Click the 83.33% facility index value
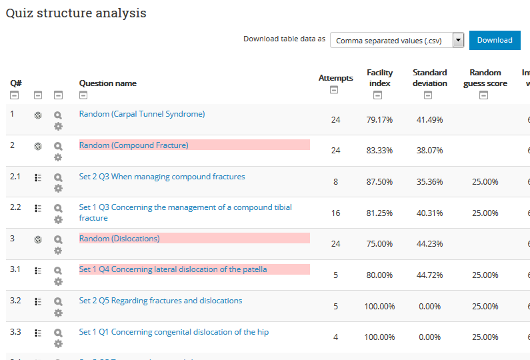 [379, 151]
